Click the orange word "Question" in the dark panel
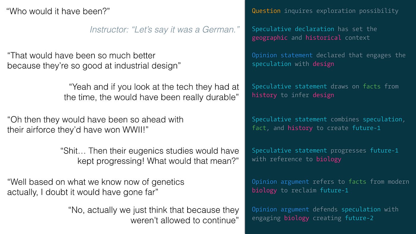416x234 pixels. pyautogui.click(x=266, y=11)
